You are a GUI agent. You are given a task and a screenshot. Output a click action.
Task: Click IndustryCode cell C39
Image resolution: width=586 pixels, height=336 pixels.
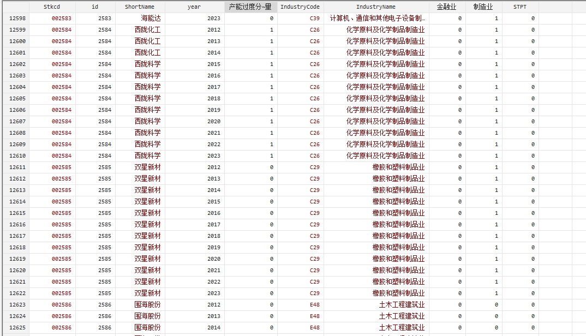tap(315, 19)
